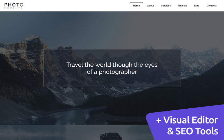The height and width of the screenshot is (140, 224).
Task: Click empty white header space beside the logo
Action: click(x=76, y=6)
